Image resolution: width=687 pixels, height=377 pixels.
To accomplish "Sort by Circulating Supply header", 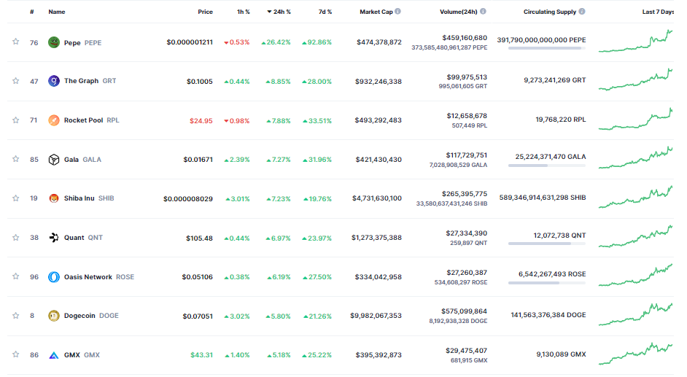I will pos(550,12).
